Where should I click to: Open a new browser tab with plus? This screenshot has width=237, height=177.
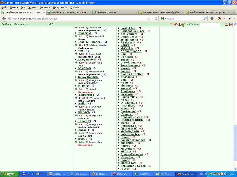click(234, 12)
